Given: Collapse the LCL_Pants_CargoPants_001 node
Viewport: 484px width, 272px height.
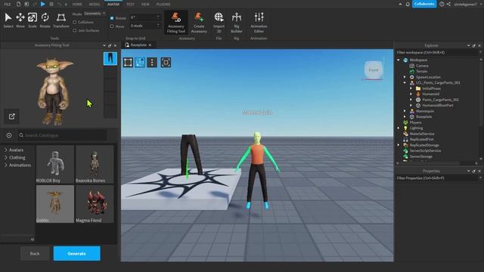Looking at the screenshot, I should point(405,82).
